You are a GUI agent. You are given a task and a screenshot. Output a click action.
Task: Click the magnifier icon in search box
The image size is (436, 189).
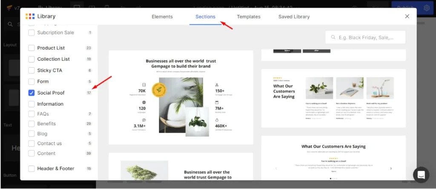[333, 37]
